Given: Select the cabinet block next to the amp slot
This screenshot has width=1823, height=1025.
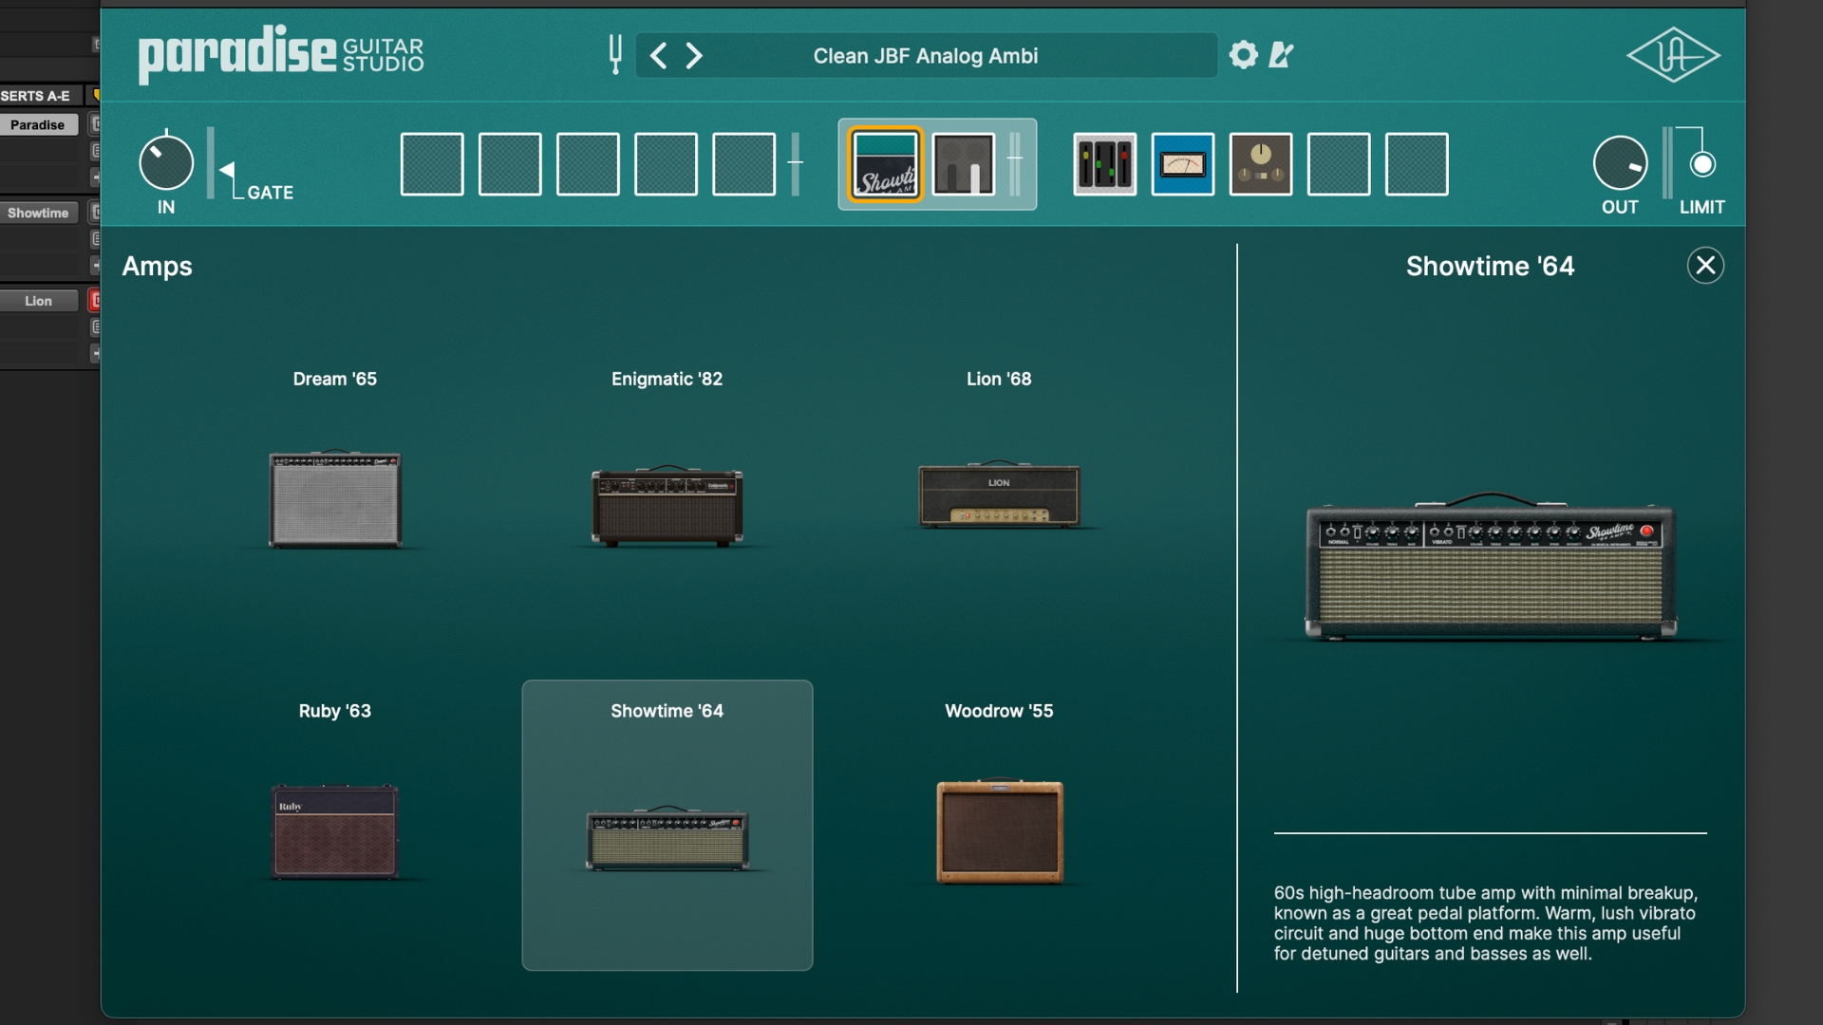Looking at the screenshot, I should pos(963,163).
